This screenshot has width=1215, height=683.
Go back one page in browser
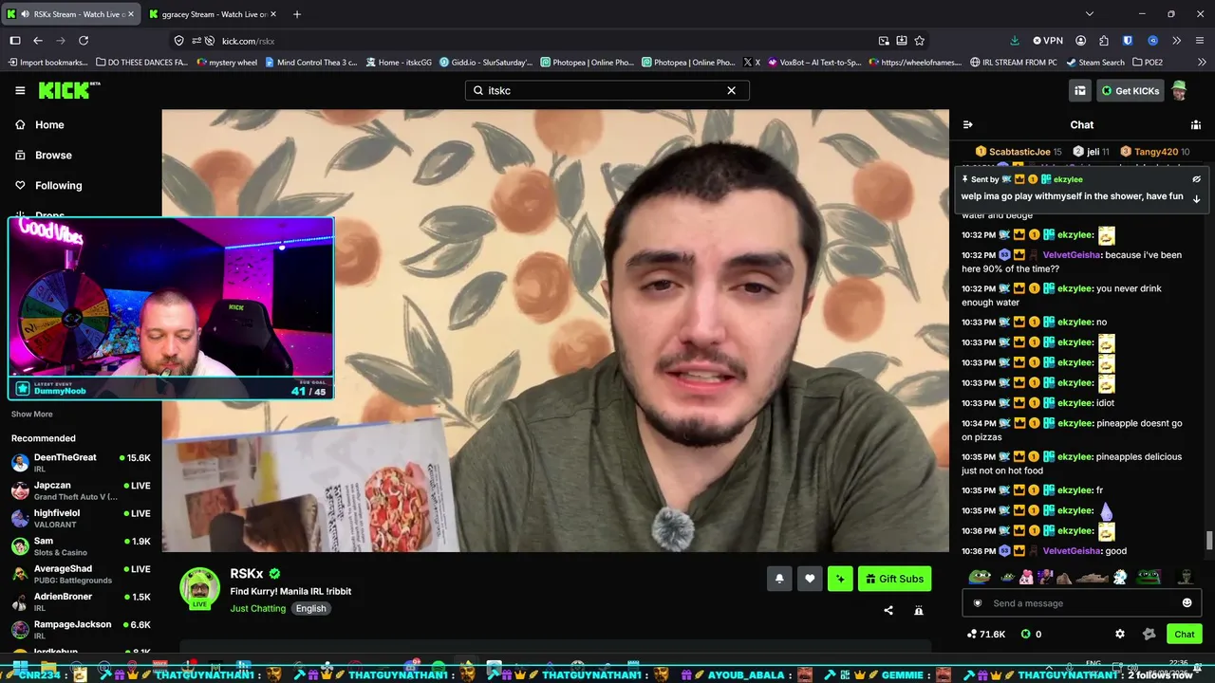[38, 41]
